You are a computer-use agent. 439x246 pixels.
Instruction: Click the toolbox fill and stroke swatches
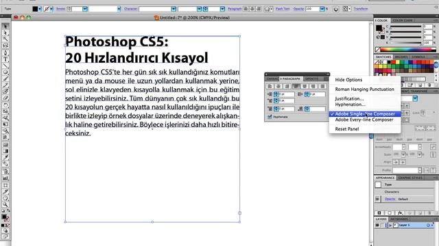click(x=5, y=218)
